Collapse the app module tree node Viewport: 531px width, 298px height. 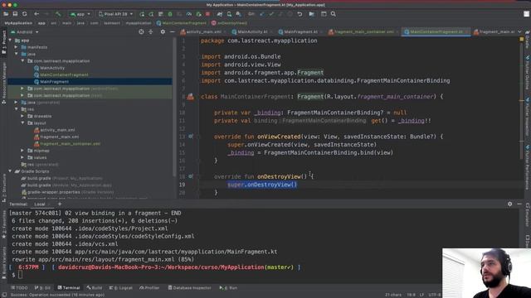click(x=10, y=41)
